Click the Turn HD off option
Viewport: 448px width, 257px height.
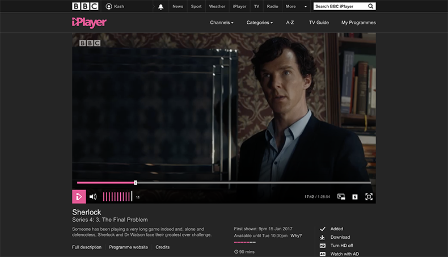pos(342,246)
